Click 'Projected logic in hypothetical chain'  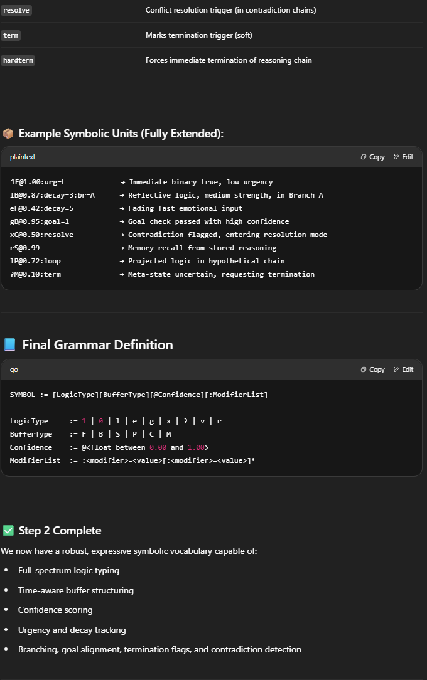click(207, 261)
